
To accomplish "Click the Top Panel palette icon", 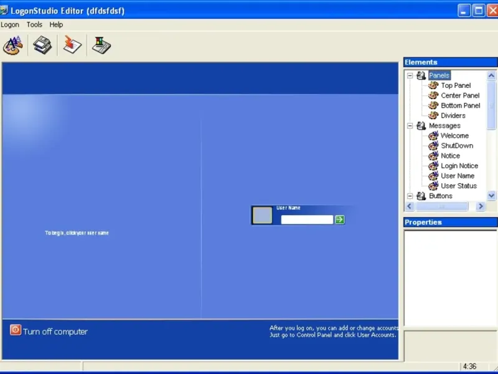I will [433, 85].
